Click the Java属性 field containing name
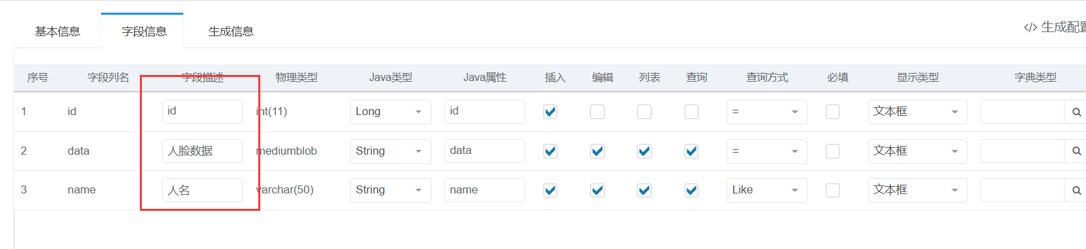The width and height of the screenshot is (1086, 249). pos(484,190)
